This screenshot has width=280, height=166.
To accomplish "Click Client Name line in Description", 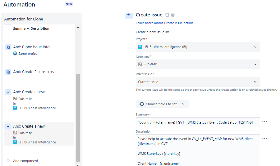I will [158, 164].
